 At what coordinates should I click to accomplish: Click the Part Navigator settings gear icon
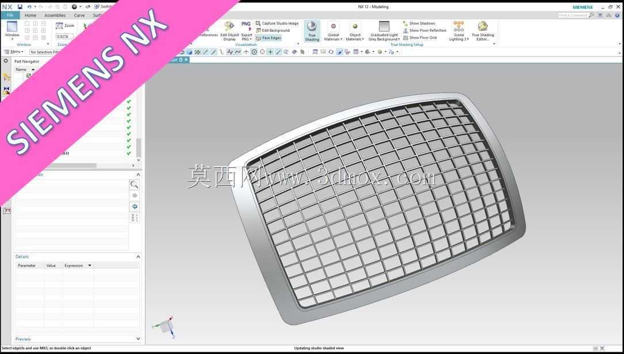[x=6, y=61]
